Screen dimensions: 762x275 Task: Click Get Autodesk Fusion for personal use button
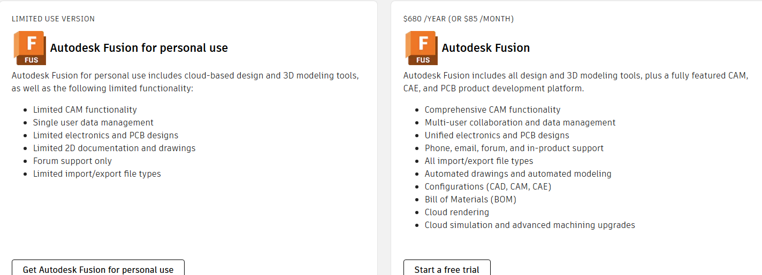pos(98,269)
